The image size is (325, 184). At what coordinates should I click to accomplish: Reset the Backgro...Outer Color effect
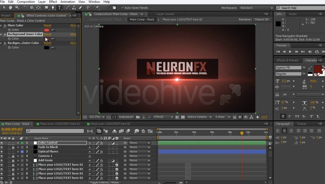coord(47,43)
